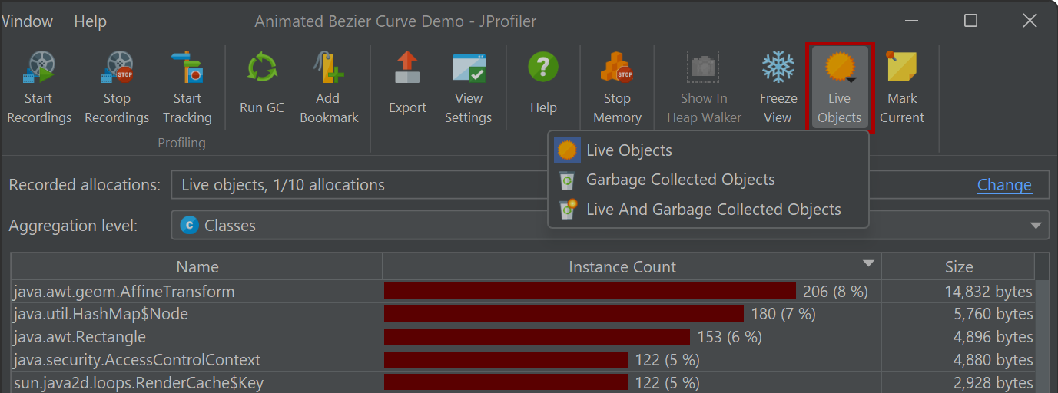Open the Live Objects toolbar dropdown
This screenshot has width=1058, height=393.
(839, 86)
